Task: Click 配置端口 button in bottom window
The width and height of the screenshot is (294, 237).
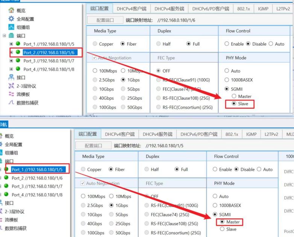Action: pos(93,146)
